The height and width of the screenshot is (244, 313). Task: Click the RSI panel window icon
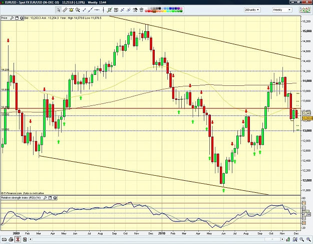(50, 198)
